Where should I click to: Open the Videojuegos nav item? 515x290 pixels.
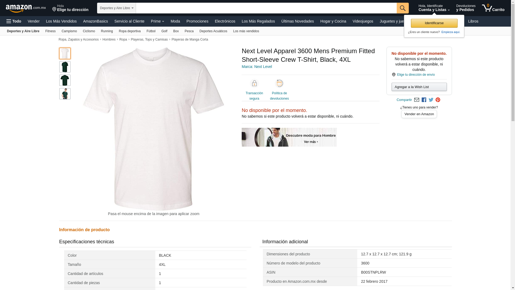click(363, 21)
